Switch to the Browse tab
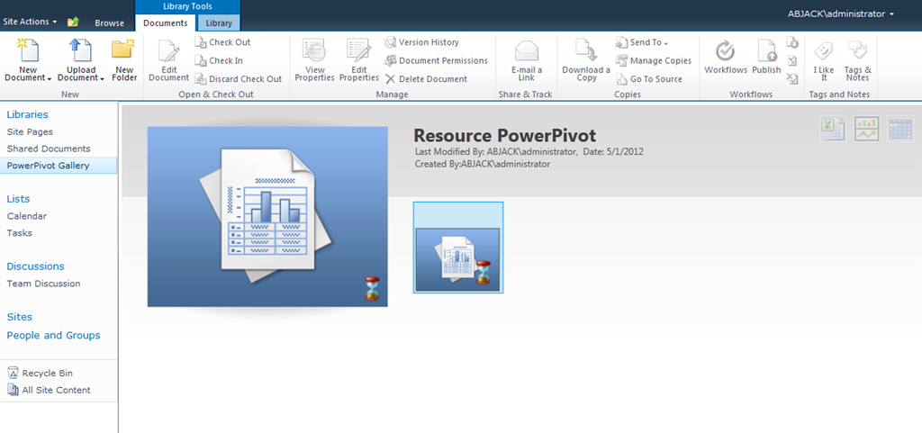The height and width of the screenshot is (433, 922). pyautogui.click(x=109, y=23)
